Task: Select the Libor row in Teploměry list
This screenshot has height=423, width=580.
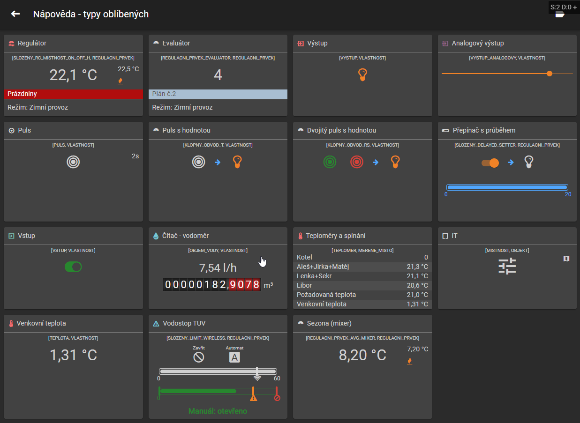Action: coord(362,285)
